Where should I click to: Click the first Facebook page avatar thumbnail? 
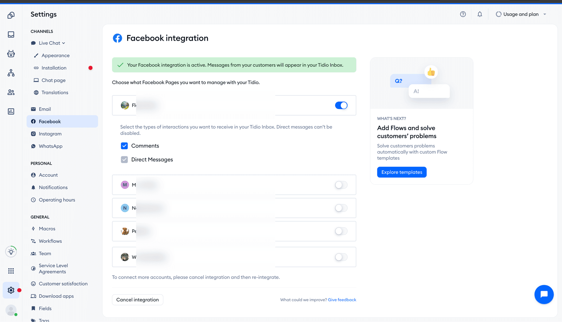pyautogui.click(x=125, y=105)
